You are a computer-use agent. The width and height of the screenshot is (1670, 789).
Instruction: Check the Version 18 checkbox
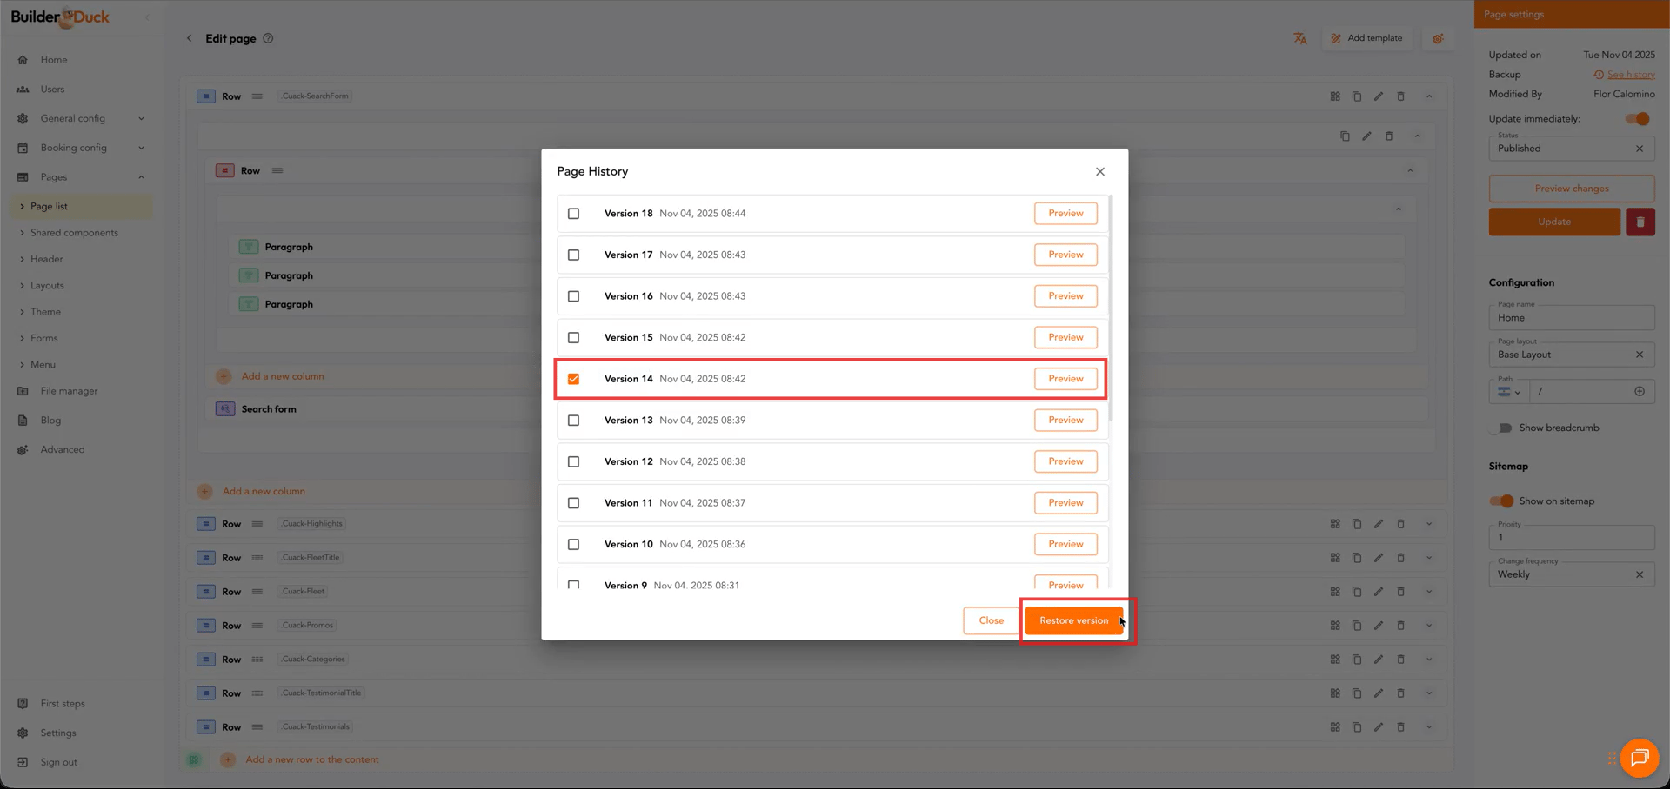573,214
